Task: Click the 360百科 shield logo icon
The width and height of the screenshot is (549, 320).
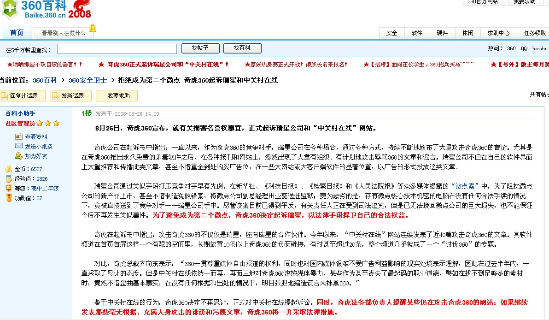Action: pyautogui.click(x=10, y=9)
